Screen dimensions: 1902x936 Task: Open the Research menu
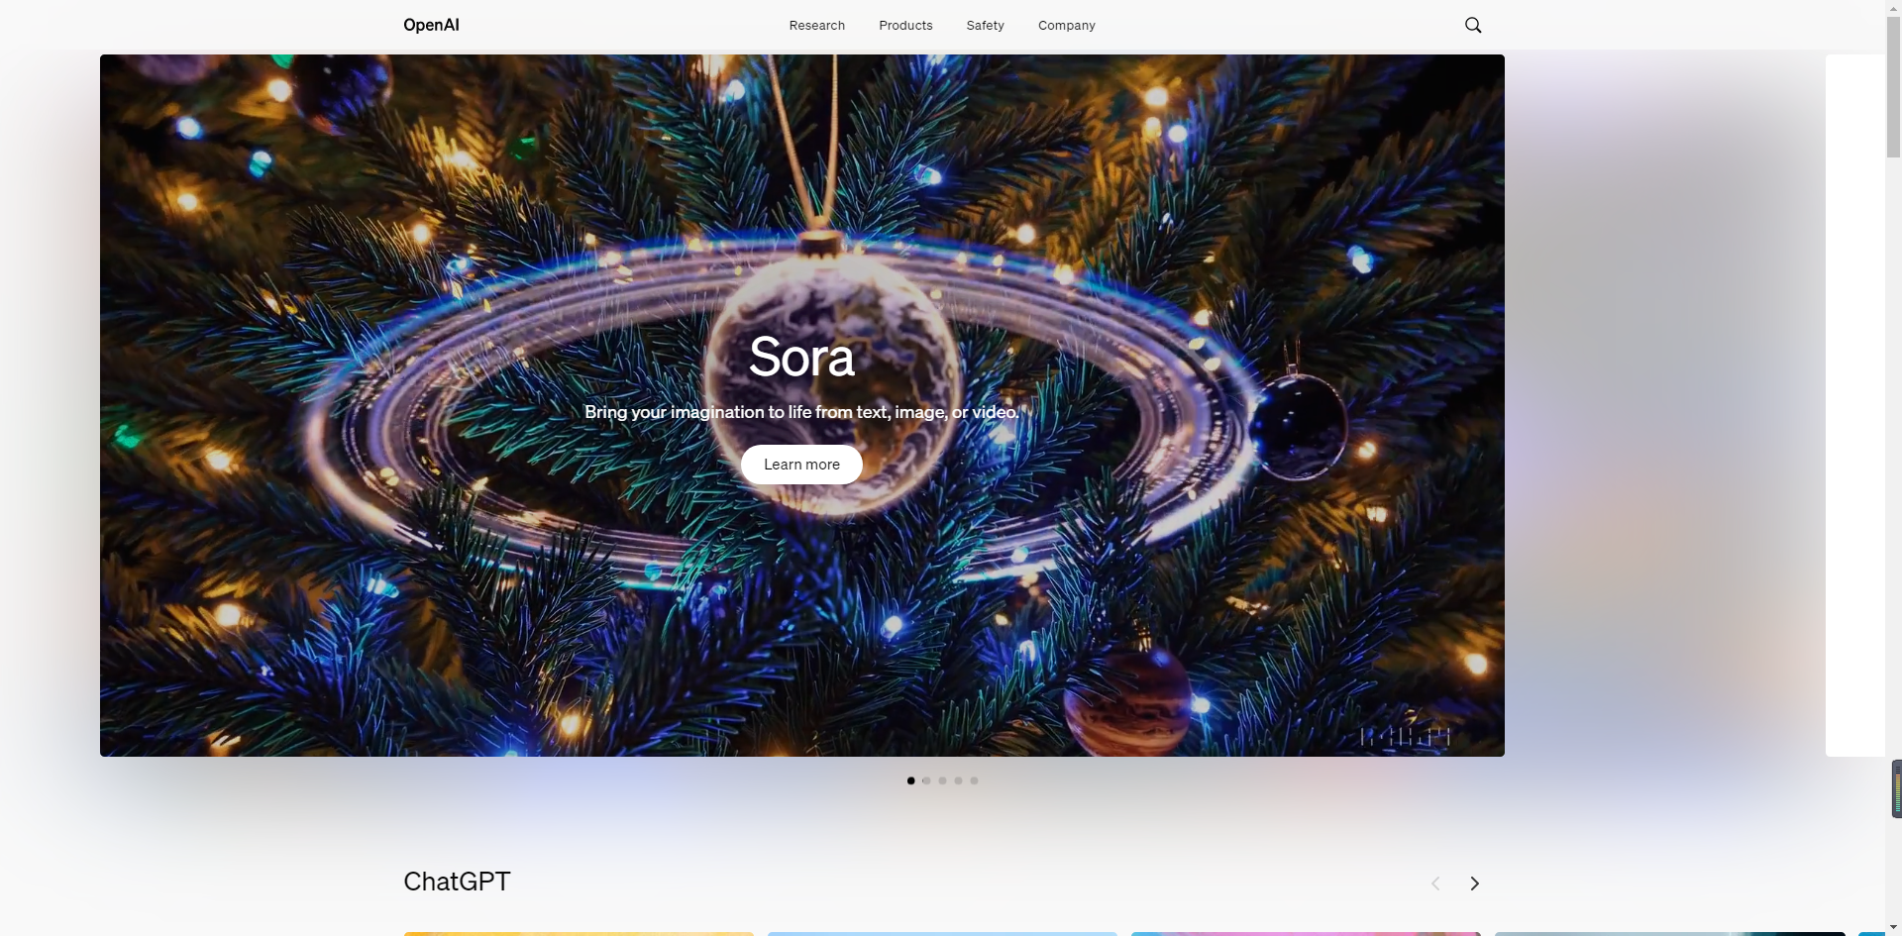coord(816,25)
